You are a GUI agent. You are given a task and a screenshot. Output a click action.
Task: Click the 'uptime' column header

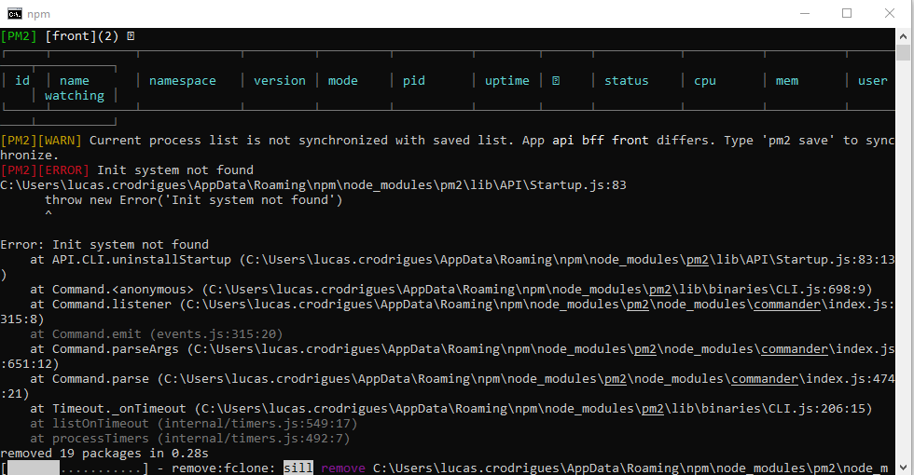(507, 81)
